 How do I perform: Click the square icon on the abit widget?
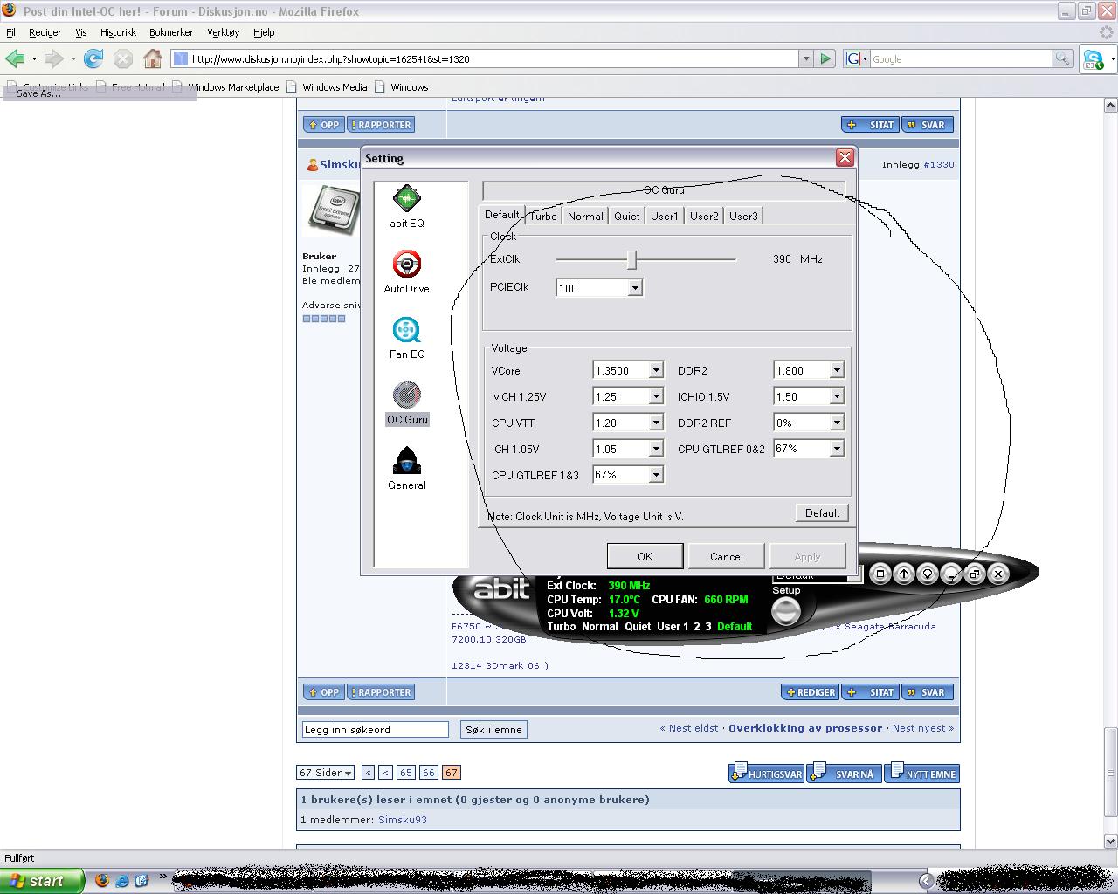click(x=880, y=574)
